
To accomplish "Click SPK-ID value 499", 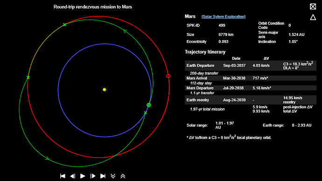I will [x=222, y=26].
